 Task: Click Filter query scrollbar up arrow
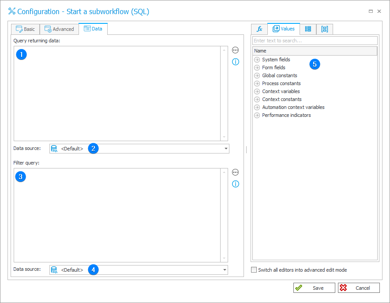(224, 172)
